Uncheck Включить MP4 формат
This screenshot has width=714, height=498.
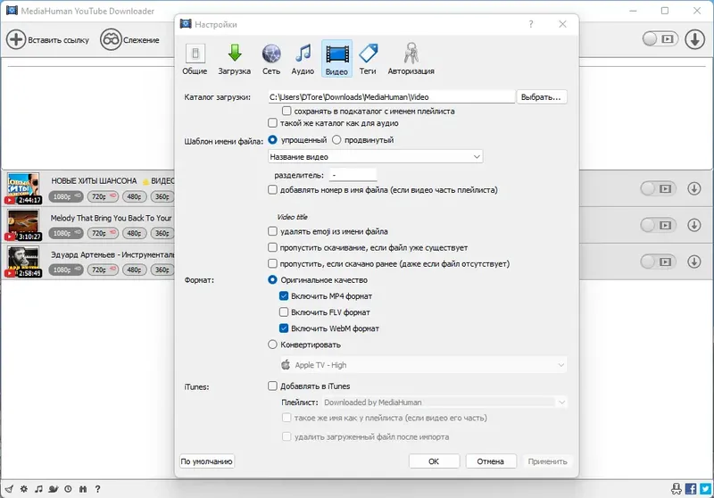[x=284, y=296]
